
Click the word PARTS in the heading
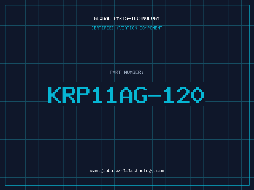pos(121,18)
